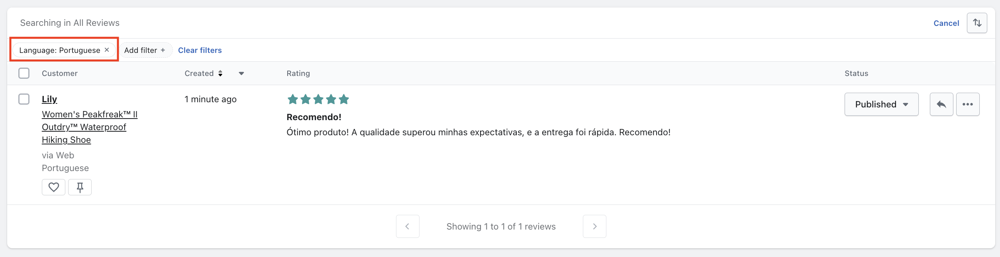Remove the Language: Portuguese filter
Image resolution: width=1000 pixels, height=257 pixels.
pos(107,50)
